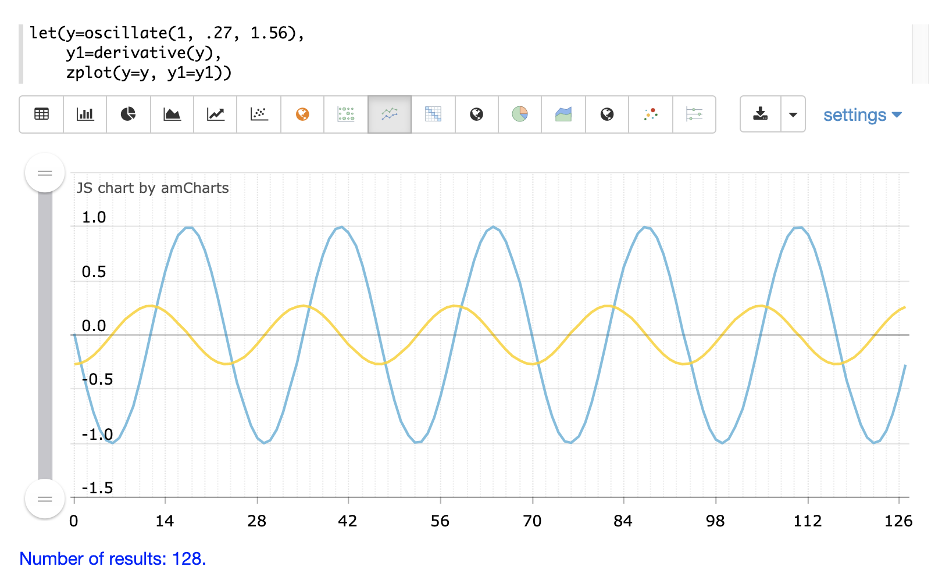
Task: Open the green dotted grid visualization
Action: point(346,114)
